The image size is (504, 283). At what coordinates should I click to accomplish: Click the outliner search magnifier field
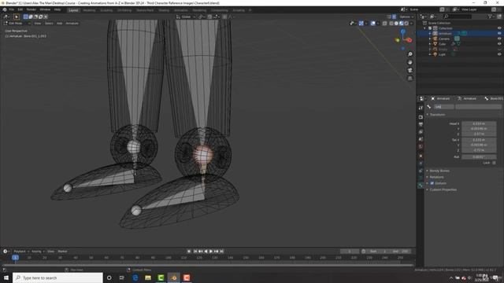click(458, 17)
